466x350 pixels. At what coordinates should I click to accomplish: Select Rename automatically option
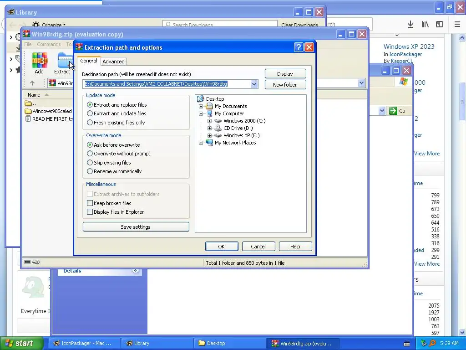(x=114, y=171)
